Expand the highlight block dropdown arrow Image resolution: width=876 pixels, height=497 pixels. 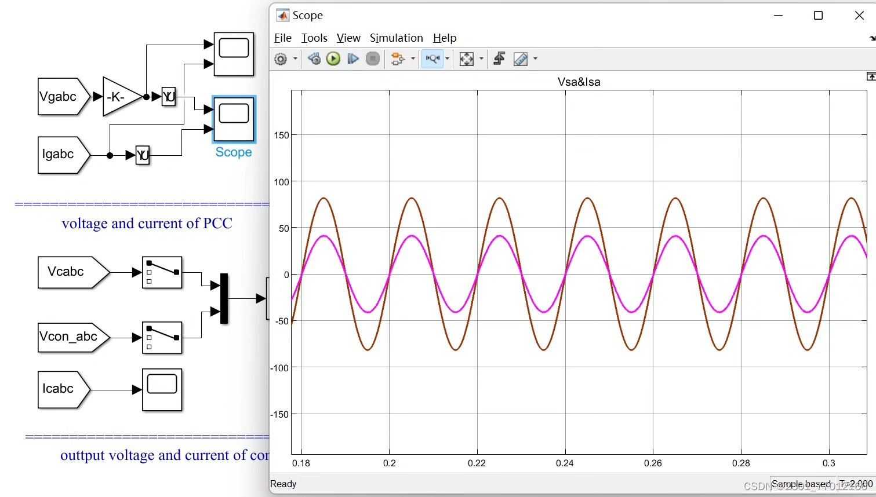pos(413,59)
